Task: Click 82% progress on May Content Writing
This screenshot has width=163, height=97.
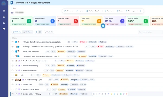Action: tap(52, 70)
